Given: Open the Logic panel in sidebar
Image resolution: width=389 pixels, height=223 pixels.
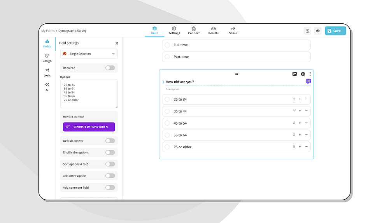Looking at the screenshot, I should [47, 72].
